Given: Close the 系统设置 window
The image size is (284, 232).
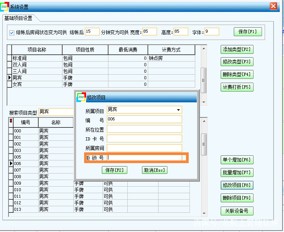Looking at the screenshot, I should pos(273,6).
